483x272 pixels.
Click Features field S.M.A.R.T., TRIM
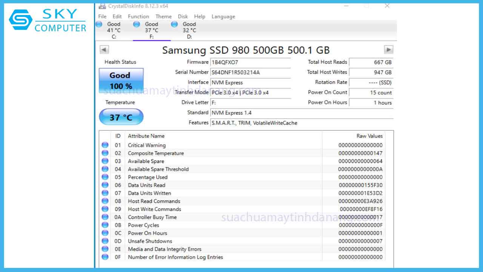point(301,123)
